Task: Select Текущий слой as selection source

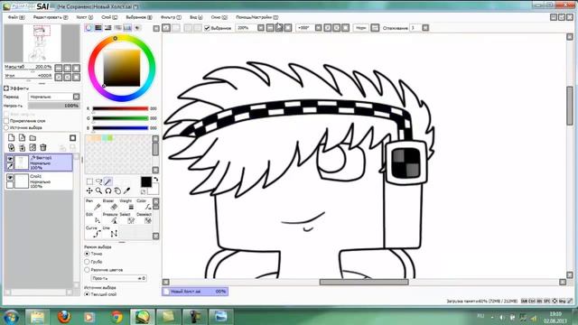Action: [x=87, y=294]
